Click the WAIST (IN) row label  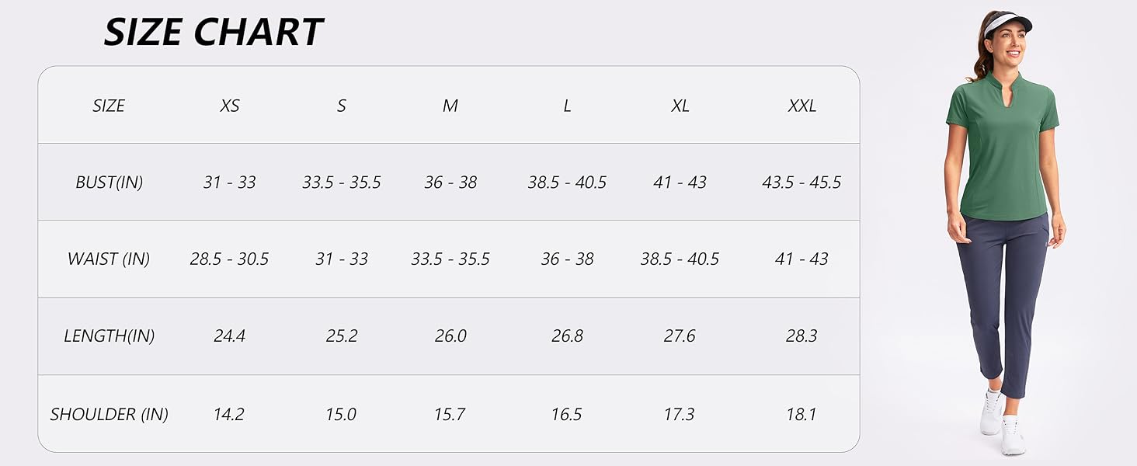pyautogui.click(x=109, y=259)
